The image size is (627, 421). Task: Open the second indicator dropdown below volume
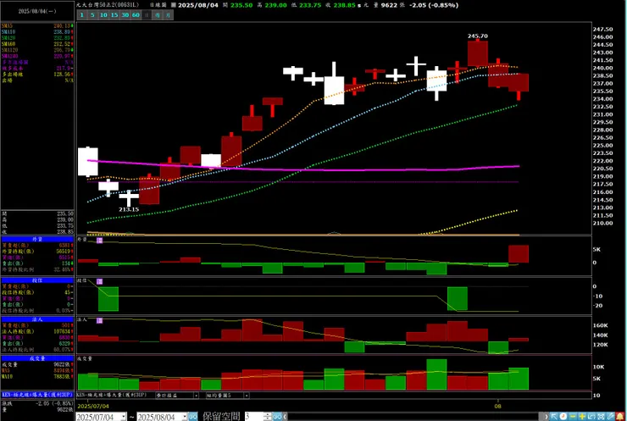247,396
